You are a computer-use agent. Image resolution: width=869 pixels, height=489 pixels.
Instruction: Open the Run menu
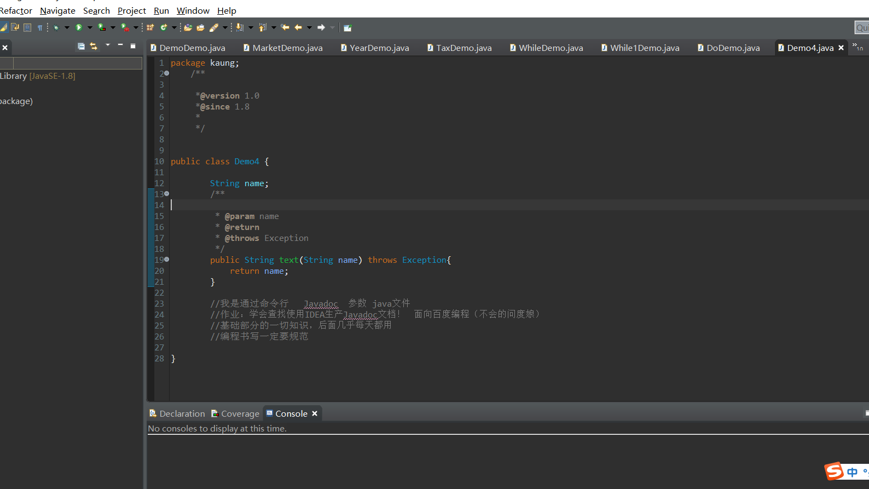(161, 10)
